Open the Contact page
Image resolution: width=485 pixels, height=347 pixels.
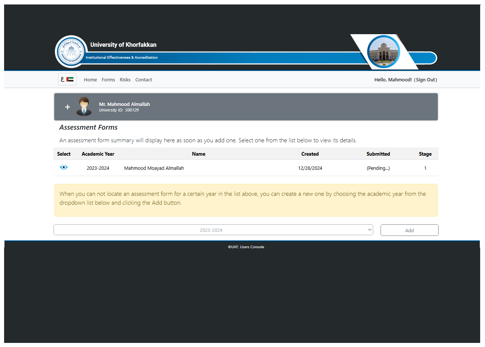[143, 80]
